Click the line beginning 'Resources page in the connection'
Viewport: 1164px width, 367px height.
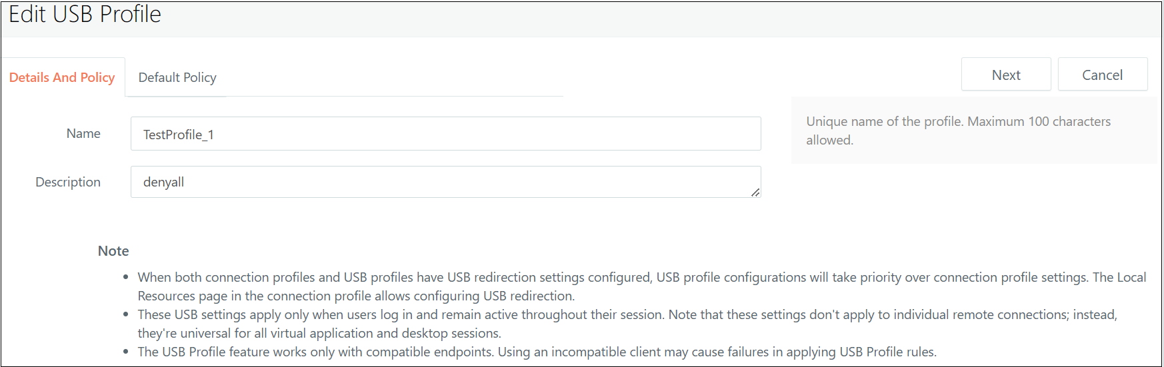coord(356,296)
